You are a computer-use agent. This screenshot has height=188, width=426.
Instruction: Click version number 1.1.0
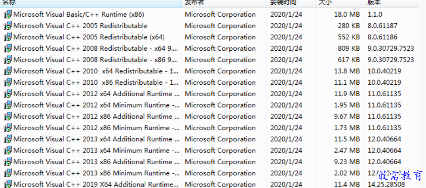click(x=375, y=14)
